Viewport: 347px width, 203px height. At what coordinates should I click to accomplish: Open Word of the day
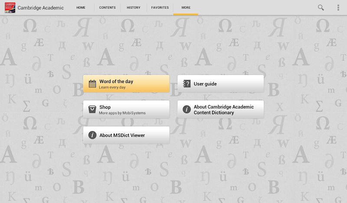point(126,84)
